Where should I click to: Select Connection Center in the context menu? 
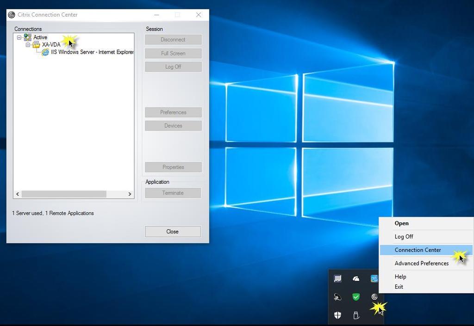(x=426, y=250)
